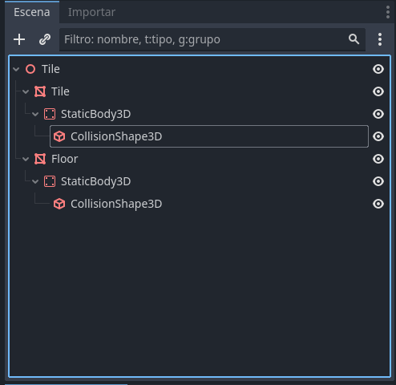Click the node filter input field

coord(203,39)
